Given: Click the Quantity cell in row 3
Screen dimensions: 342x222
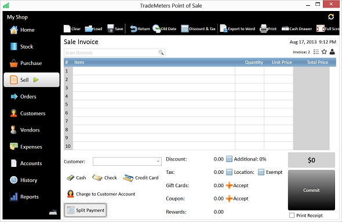Looking at the screenshot, I should coord(249,88).
